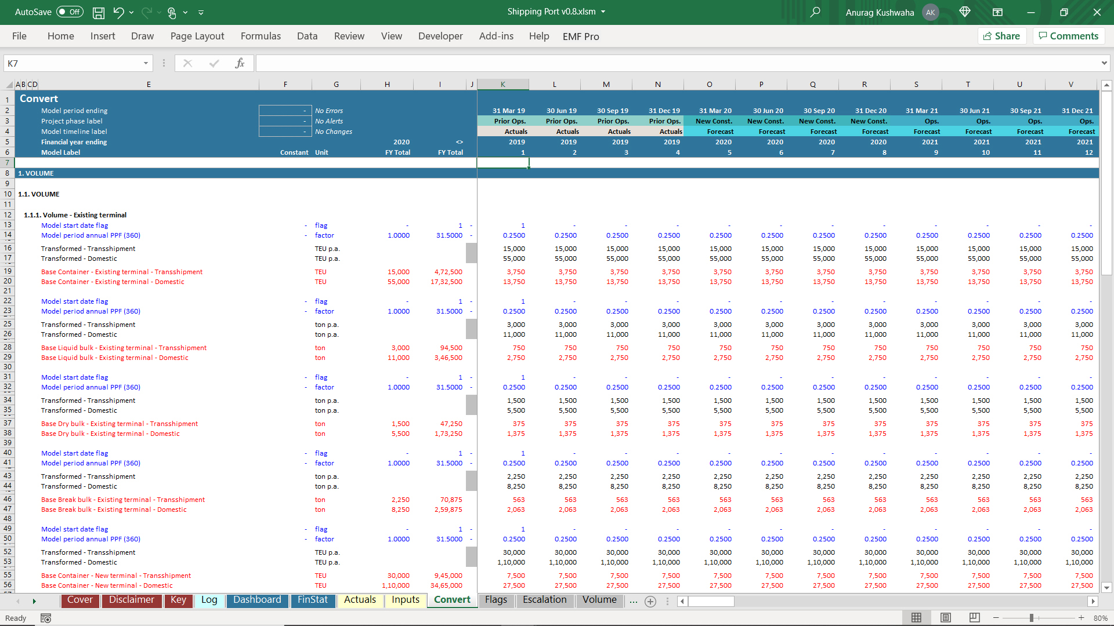Switch to Page Break Preview icon

(975, 618)
